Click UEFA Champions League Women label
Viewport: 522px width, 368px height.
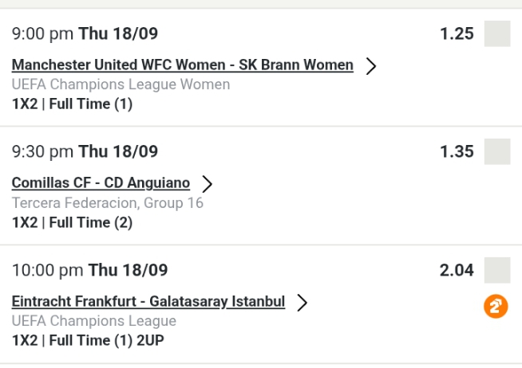point(121,84)
